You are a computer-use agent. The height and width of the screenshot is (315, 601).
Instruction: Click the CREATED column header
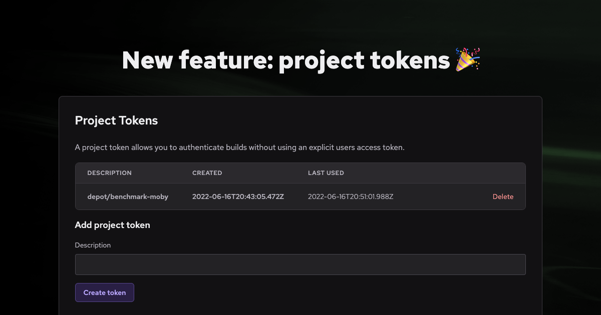click(207, 172)
